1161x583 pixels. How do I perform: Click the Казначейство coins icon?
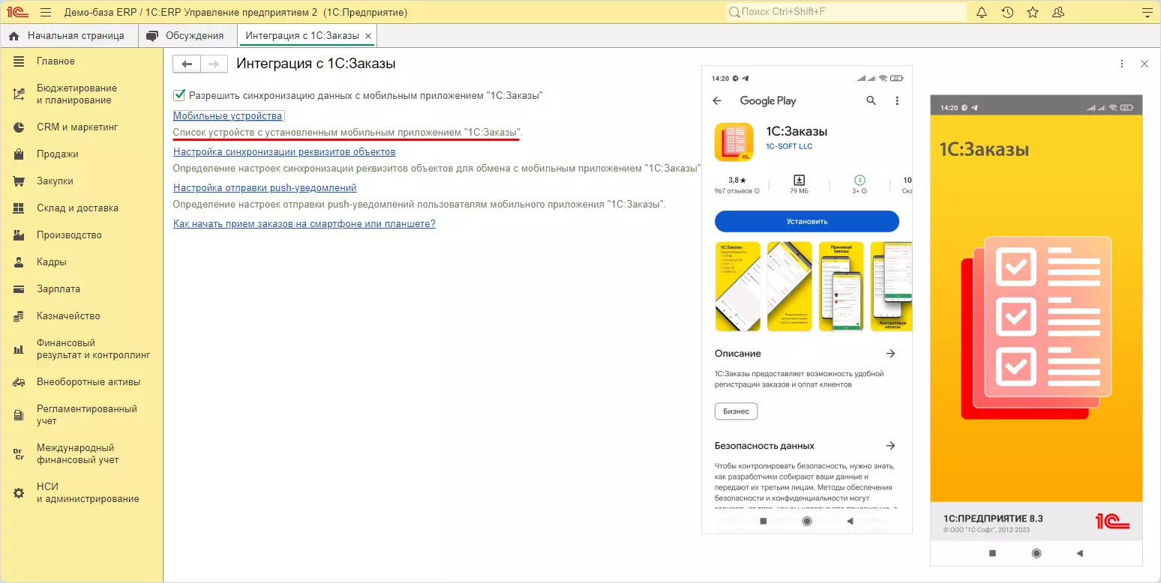[x=19, y=316]
